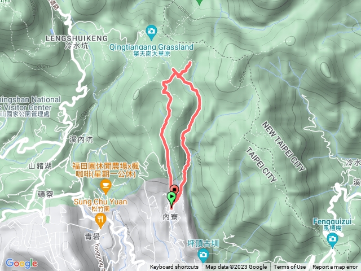Click Report a map error
The height and width of the screenshot is (271, 361).
pyautogui.click(x=335, y=267)
